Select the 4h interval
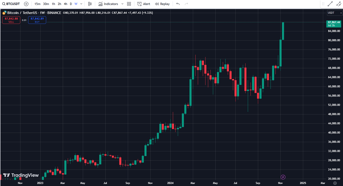343x186 pixels. 66,4
